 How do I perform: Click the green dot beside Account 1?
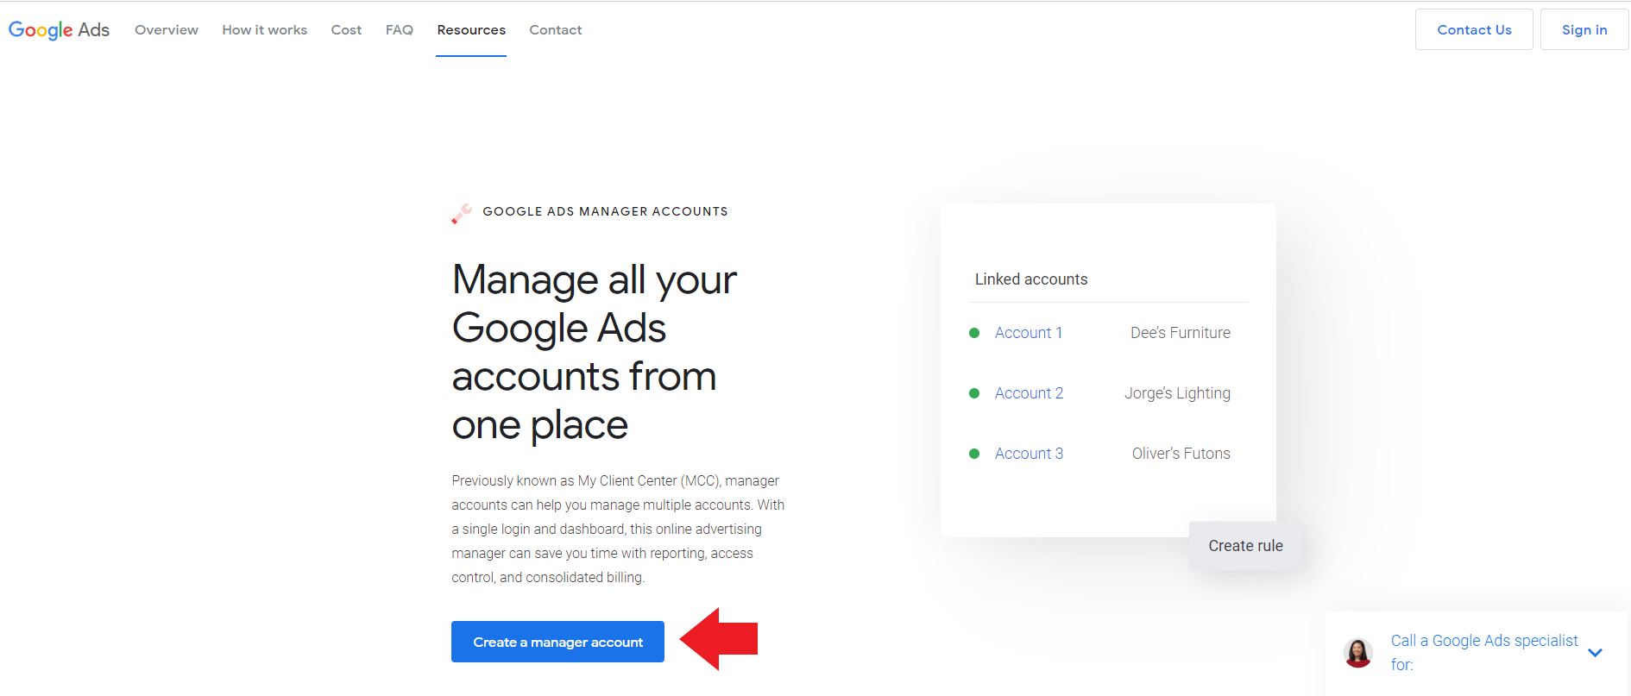(974, 333)
